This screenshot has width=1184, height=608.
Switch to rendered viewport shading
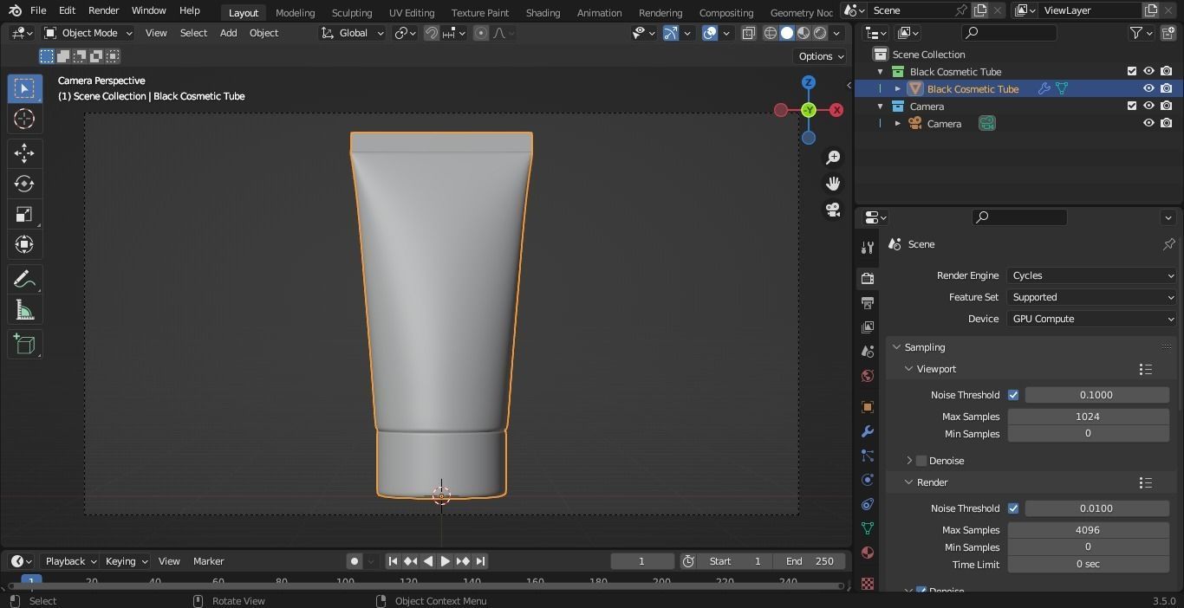(820, 33)
